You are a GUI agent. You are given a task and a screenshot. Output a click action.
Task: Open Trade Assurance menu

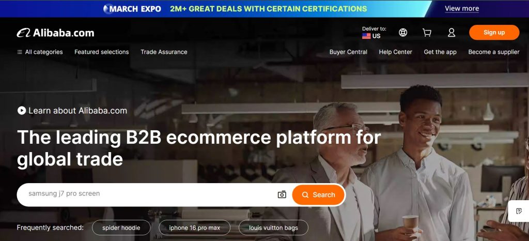point(164,52)
